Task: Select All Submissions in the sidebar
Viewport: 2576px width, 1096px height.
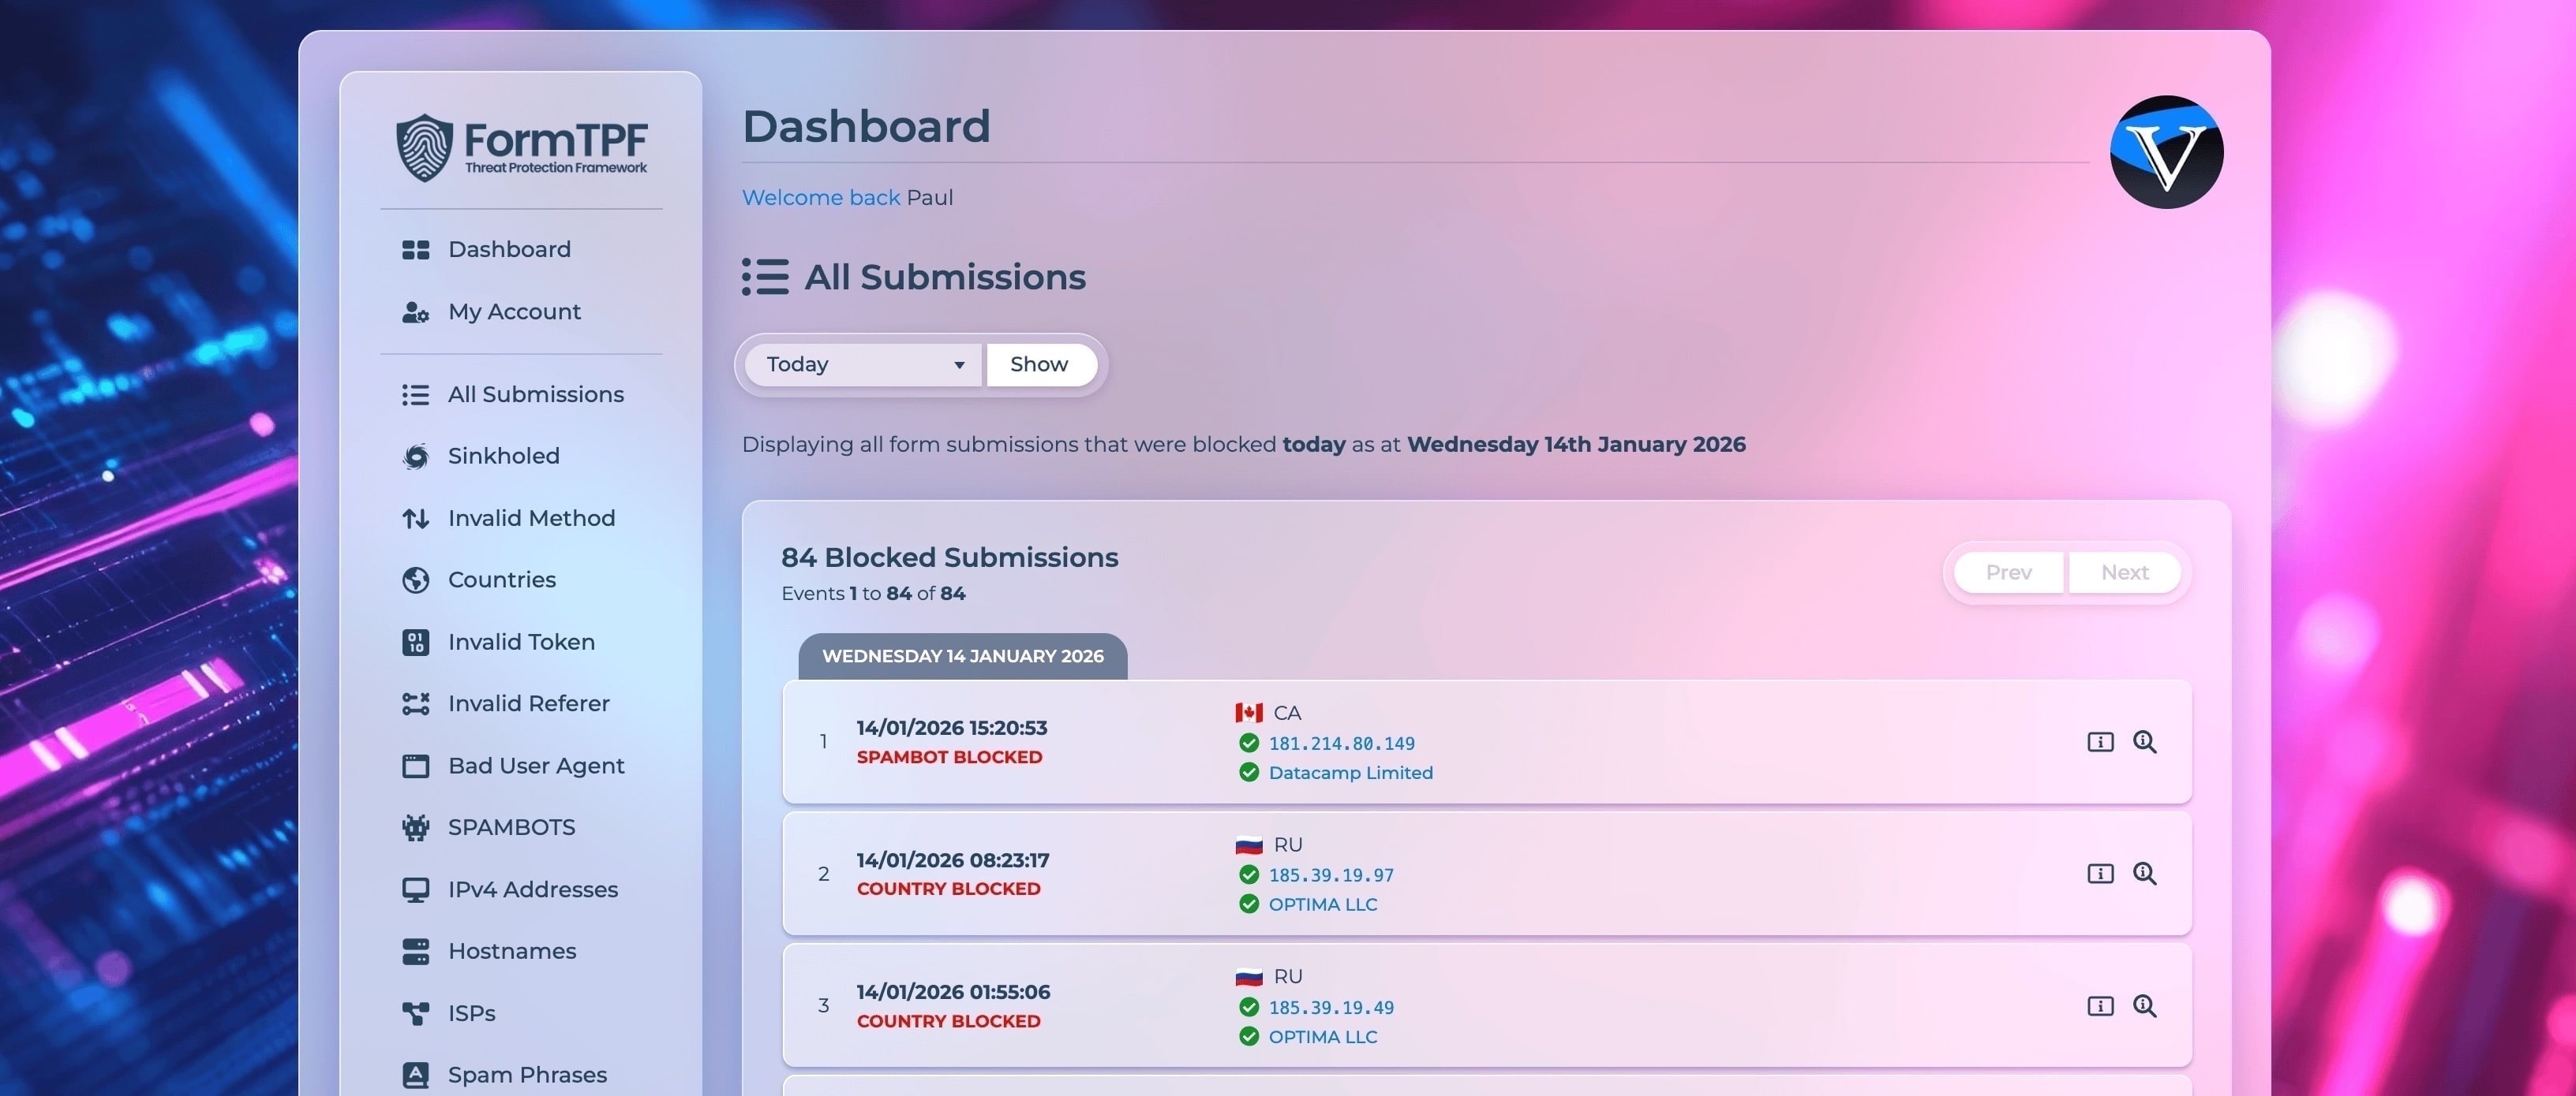Action: (x=535, y=393)
